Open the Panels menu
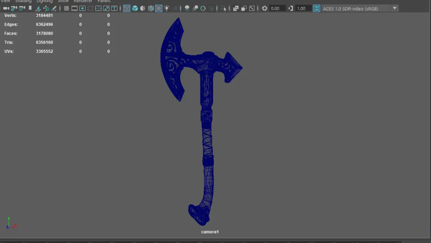 tap(104, 1)
